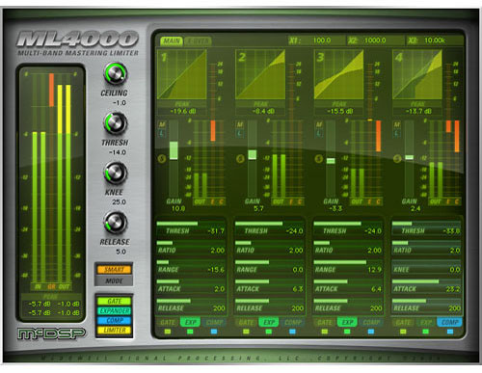Click the OUT meter button on band 3

(x=357, y=201)
